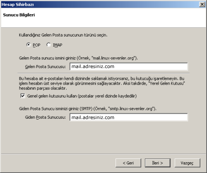This screenshot has width=207, height=173.
Task: Click the Giden Posta Sunucusu label
Action: [46, 117]
